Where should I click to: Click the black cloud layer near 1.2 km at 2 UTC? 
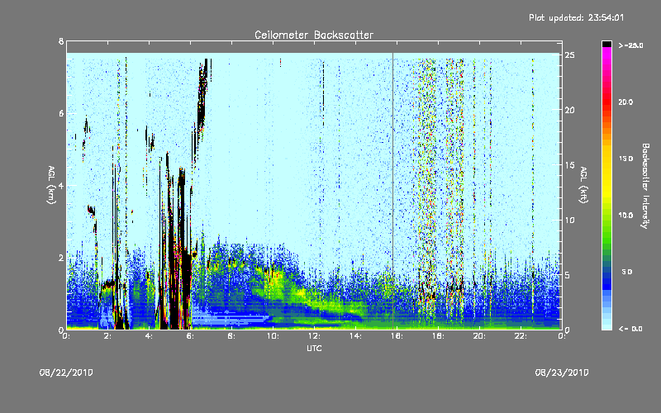(109, 283)
